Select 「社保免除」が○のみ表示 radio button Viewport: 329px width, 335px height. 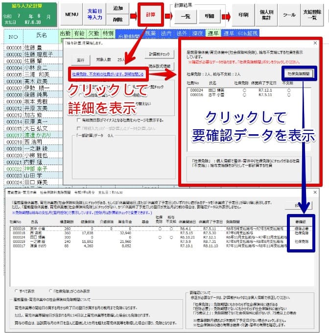[x=50, y=291]
